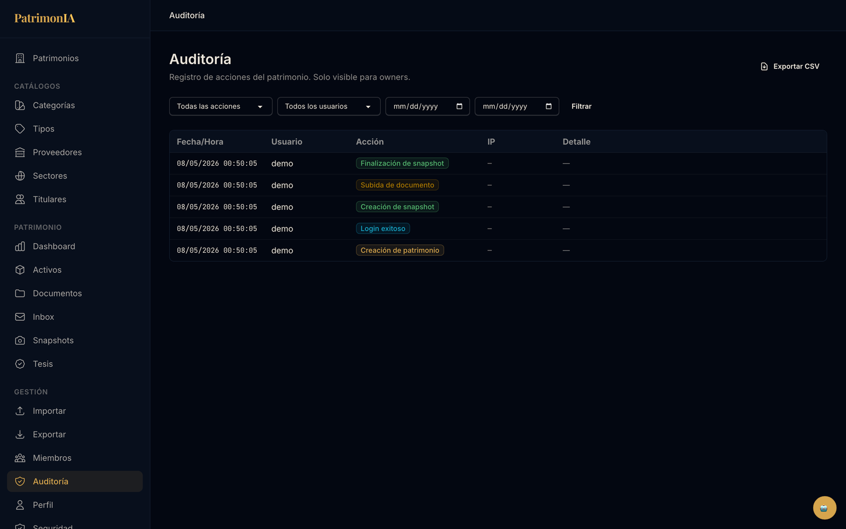Open the first date field's calendar picker

459,106
